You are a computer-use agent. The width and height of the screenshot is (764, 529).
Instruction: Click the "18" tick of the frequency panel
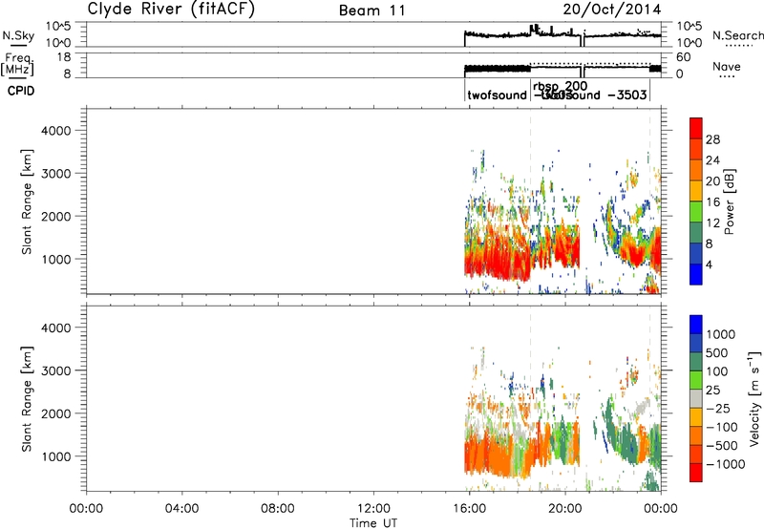point(64,57)
